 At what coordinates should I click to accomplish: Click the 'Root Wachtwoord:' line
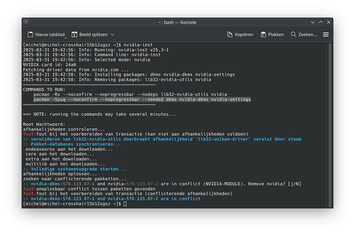click(x=44, y=124)
